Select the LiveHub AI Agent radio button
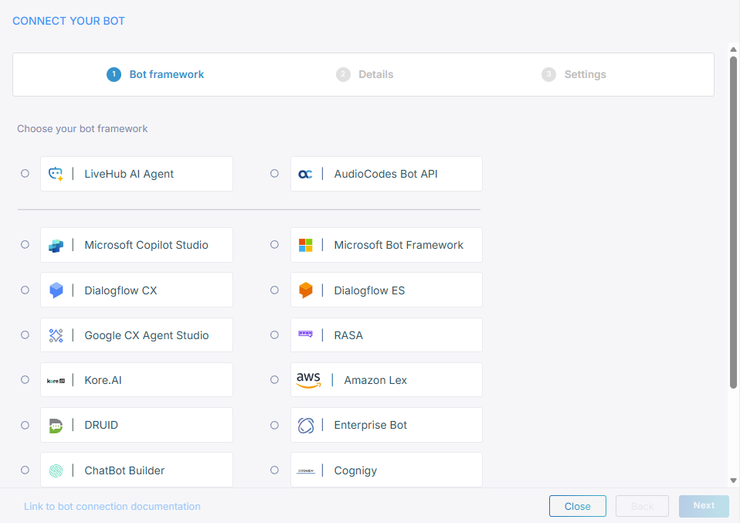Viewport: 740px width, 523px height. [x=25, y=173]
